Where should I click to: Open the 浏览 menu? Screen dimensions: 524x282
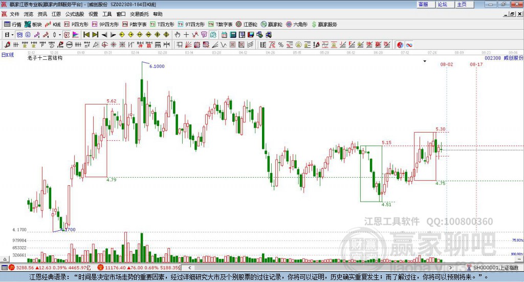coord(29,14)
